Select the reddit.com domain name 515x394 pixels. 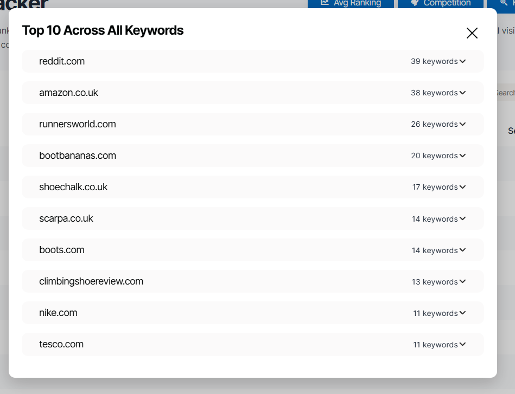(x=62, y=61)
